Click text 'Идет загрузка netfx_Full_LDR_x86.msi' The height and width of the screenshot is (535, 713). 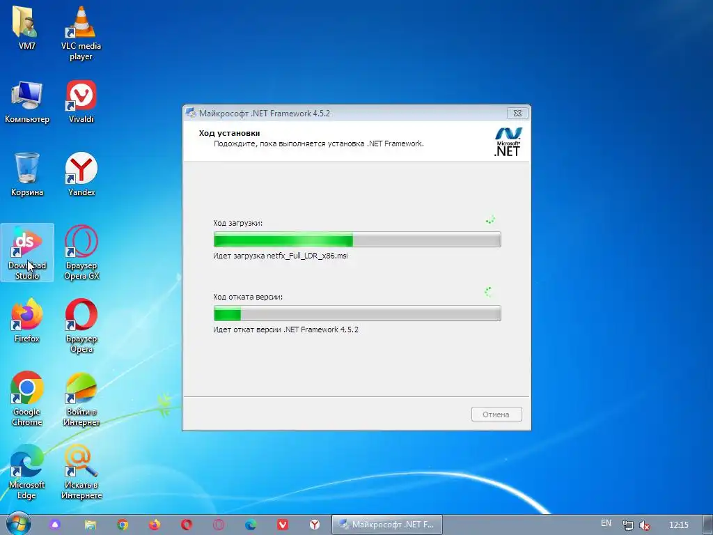coord(281,256)
